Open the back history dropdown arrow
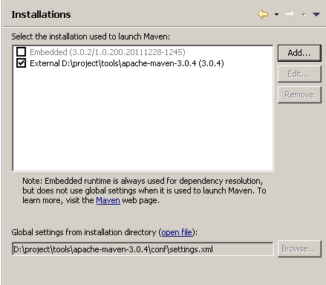This screenshot has width=326, height=285. point(276,15)
